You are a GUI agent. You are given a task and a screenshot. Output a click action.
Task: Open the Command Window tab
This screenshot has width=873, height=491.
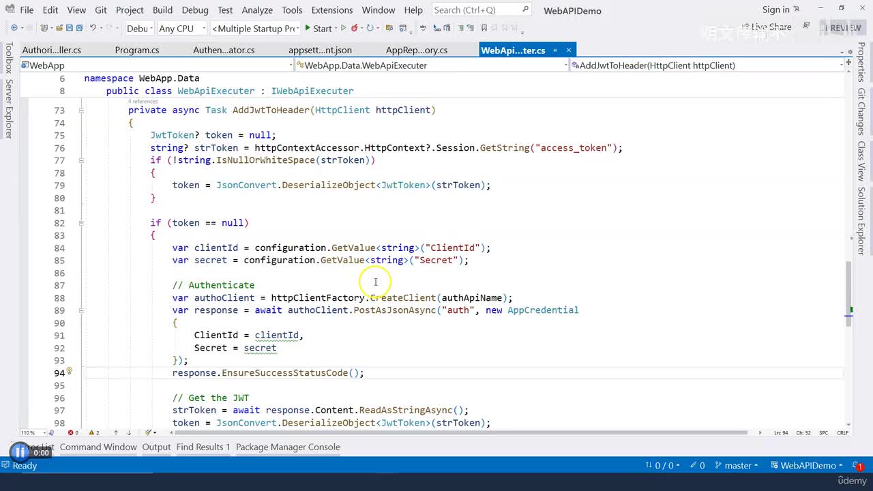tap(98, 447)
